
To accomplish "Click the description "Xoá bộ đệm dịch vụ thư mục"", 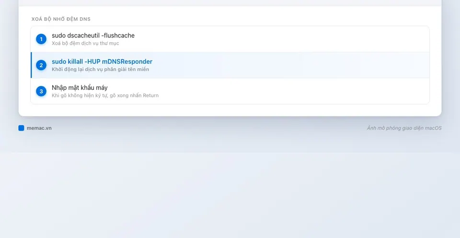I will click(85, 44).
